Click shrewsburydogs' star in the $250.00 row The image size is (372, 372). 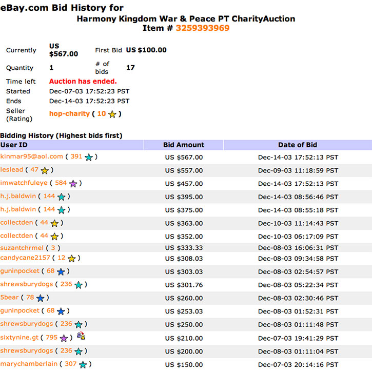(x=79, y=325)
